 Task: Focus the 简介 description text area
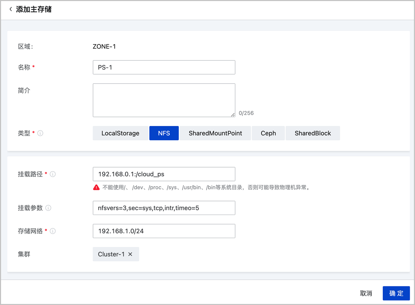(164, 100)
